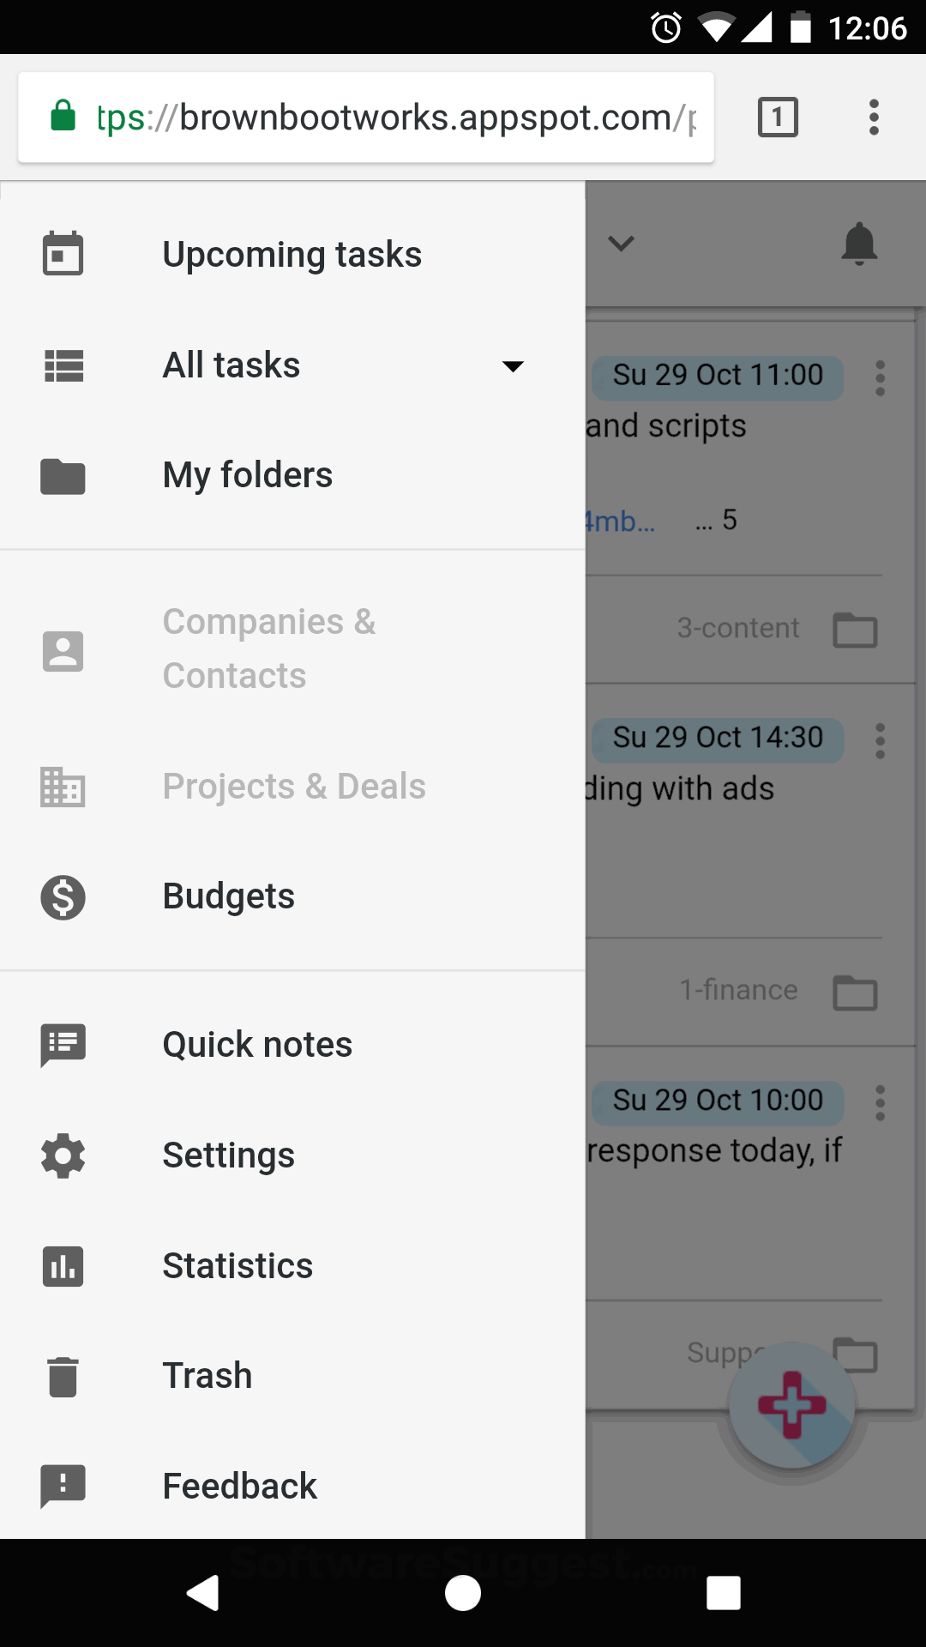This screenshot has width=926, height=1647.
Task: Tap the Budgets dollar icon
Action: pos(63,897)
